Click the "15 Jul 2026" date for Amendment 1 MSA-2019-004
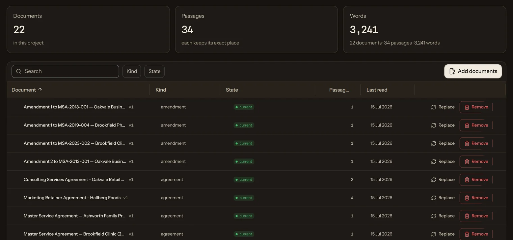Viewport: 513px width, 240px height. 381,125
